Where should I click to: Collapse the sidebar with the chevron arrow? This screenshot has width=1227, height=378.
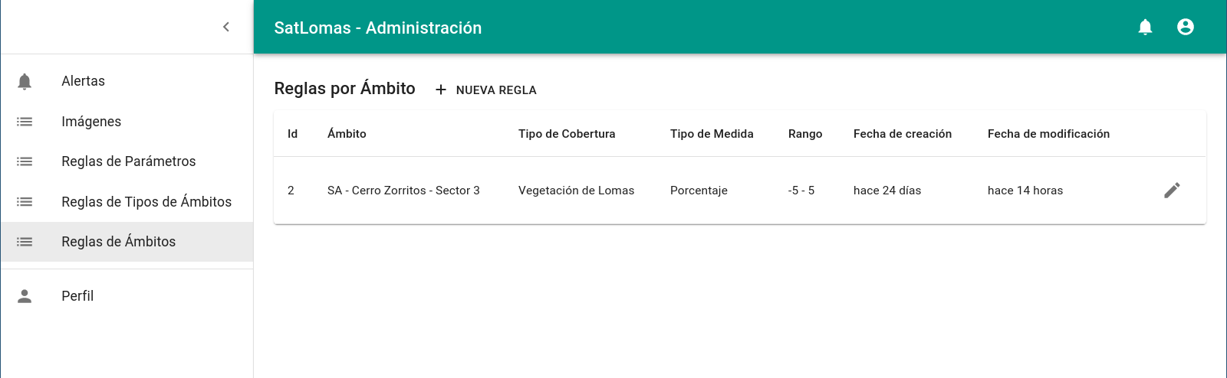(x=226, y=27)
